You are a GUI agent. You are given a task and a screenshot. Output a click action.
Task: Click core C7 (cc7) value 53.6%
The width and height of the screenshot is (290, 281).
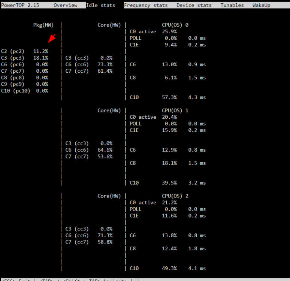(105, 157)
